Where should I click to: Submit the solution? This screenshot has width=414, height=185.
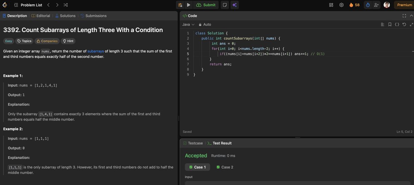pyautogui.click(x=206, y=5)
